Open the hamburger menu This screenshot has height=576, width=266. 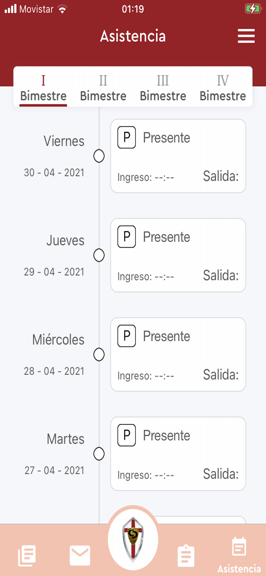coord(246,36)
